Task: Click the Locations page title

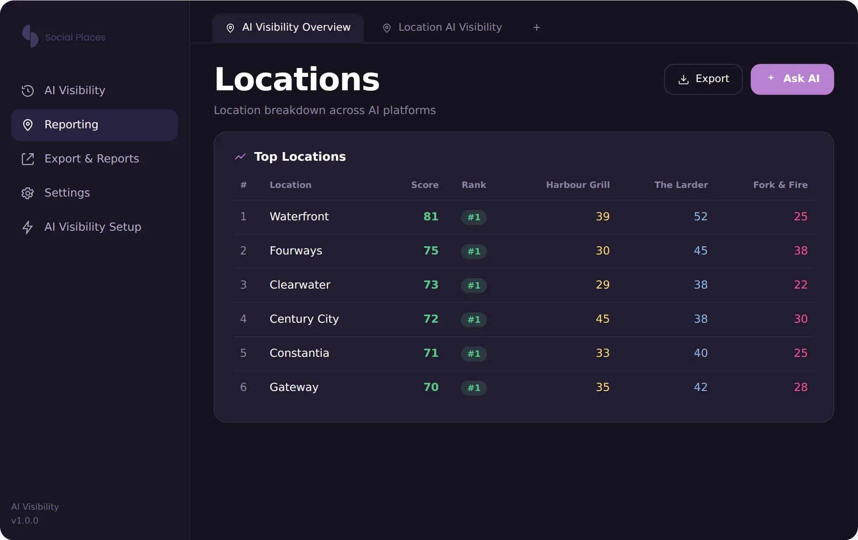Action: 297,80
